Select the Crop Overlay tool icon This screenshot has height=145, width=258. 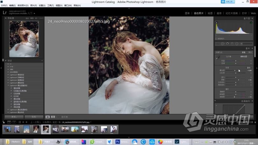pos(217,44)
